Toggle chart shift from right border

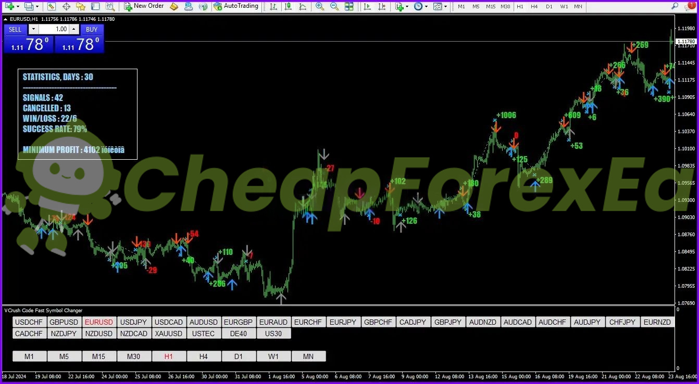(x=382, y=6)
